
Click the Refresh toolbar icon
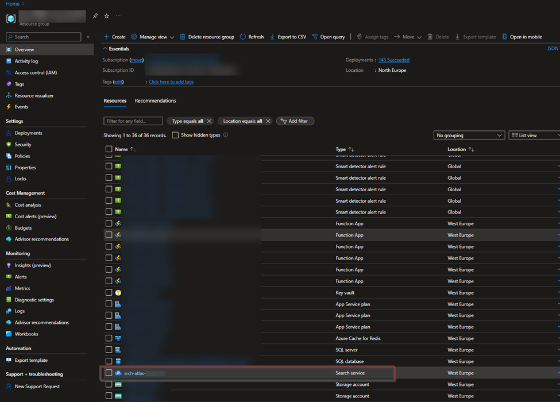tap(243, 37)
